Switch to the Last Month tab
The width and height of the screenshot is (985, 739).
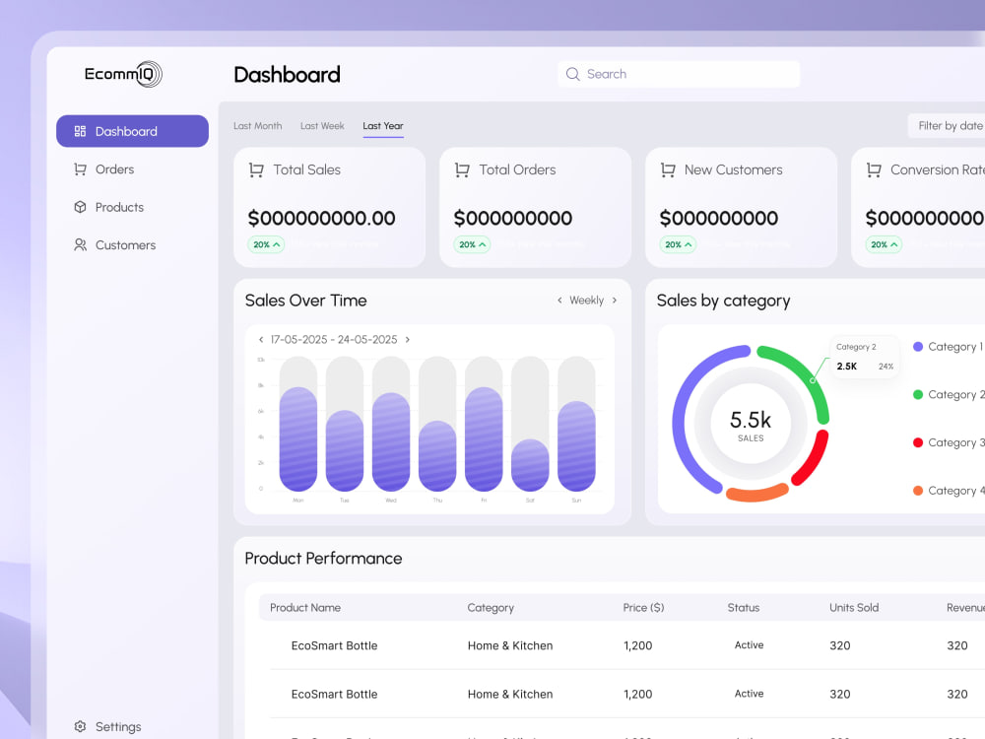[x=257, y=126]
